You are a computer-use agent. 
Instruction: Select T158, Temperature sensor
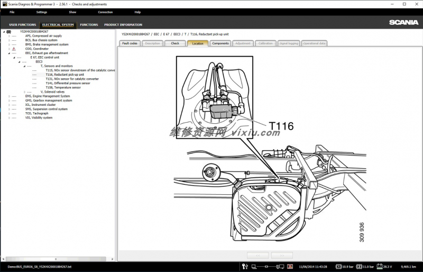pos(63,87)
